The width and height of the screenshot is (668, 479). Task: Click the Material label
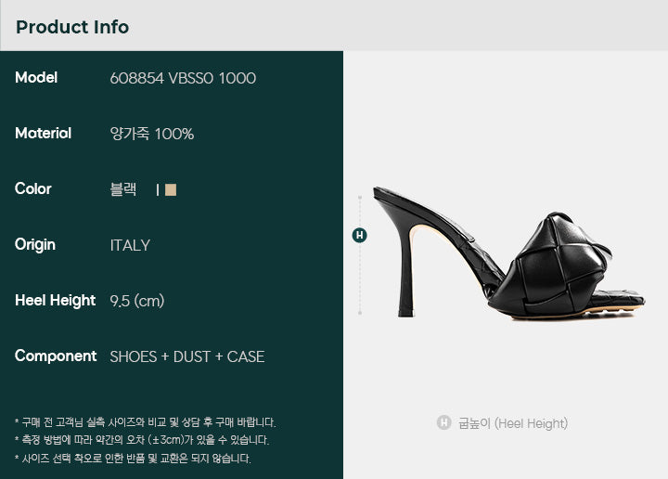pos(43,134)
